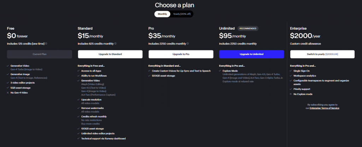Click info icon beside Pro plan credits

[188, 44]
